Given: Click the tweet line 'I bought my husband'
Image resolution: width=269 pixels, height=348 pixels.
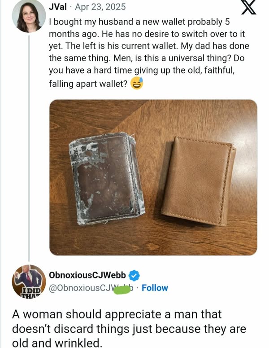Looking at the screenshot, I should coord(139,22).
